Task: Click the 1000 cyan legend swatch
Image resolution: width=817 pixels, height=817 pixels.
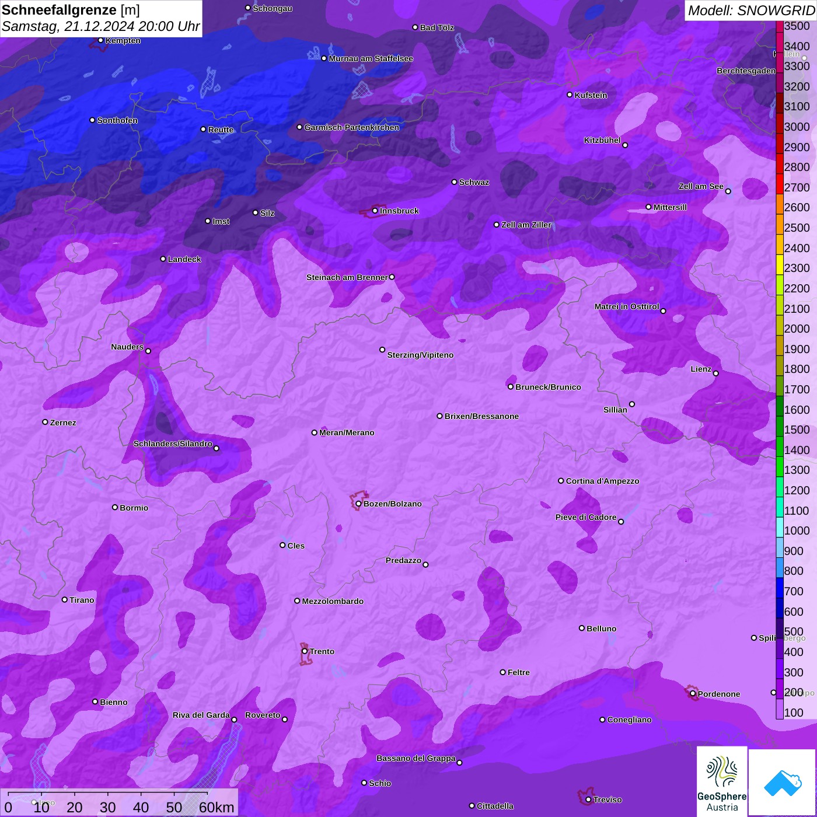Action: coord(779,527)
